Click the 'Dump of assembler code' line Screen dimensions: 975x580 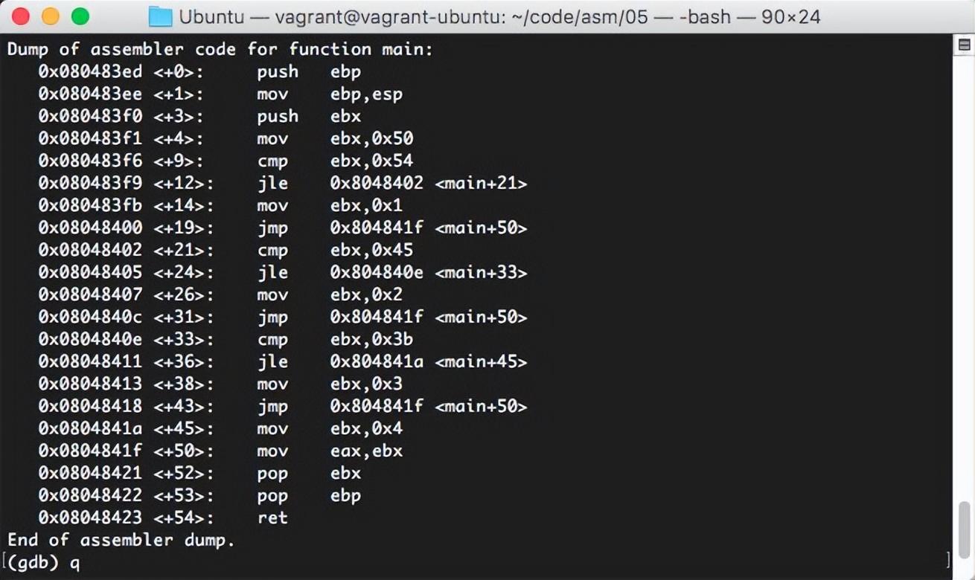(220, 50)
